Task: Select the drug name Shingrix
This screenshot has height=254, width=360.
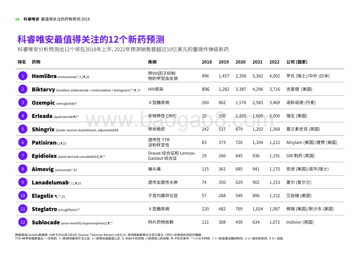Action: [x=43, y=129]
